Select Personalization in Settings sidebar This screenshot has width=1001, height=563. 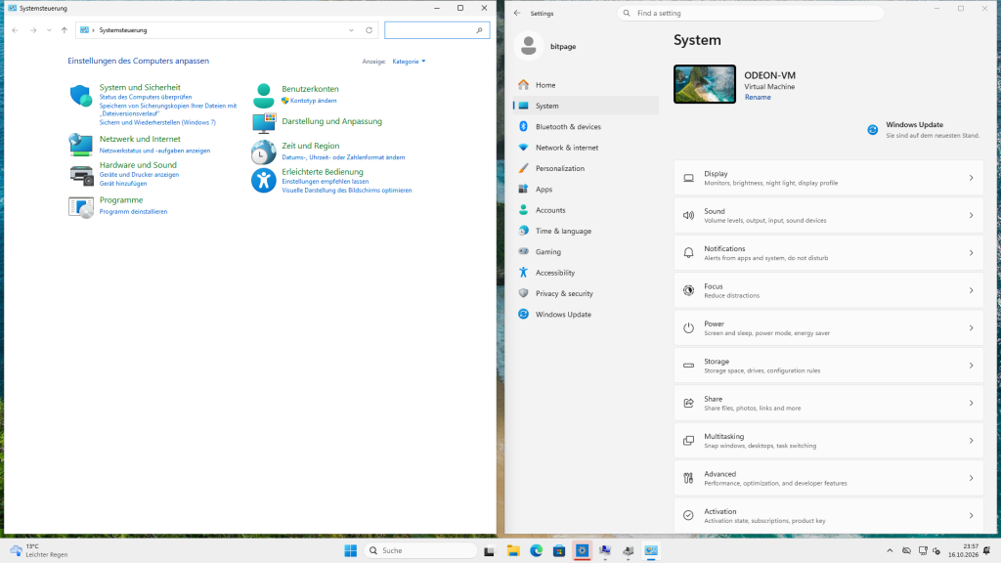pyautogui.click(x=586, y=168)
